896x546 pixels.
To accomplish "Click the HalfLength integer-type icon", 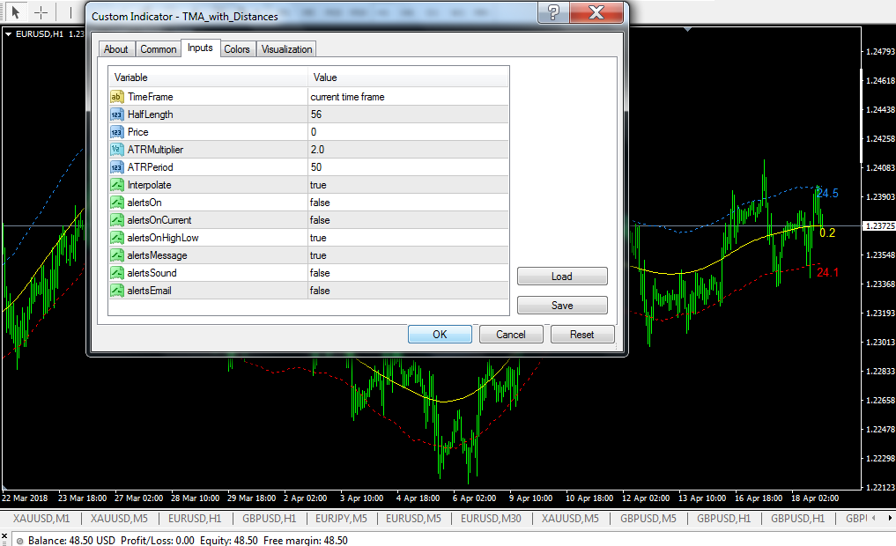I will pyautogui.click(x=116, y=114).
